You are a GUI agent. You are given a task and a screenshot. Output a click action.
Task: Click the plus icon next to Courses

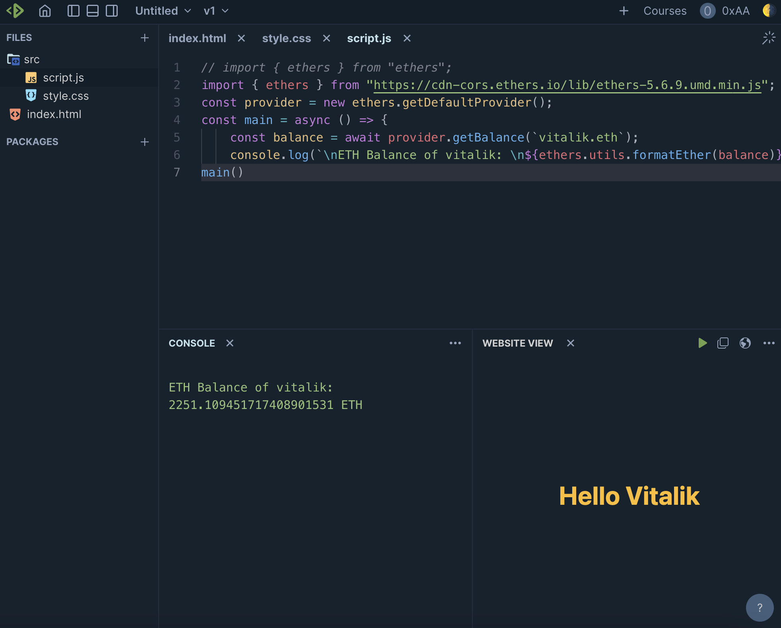(624, 11)
